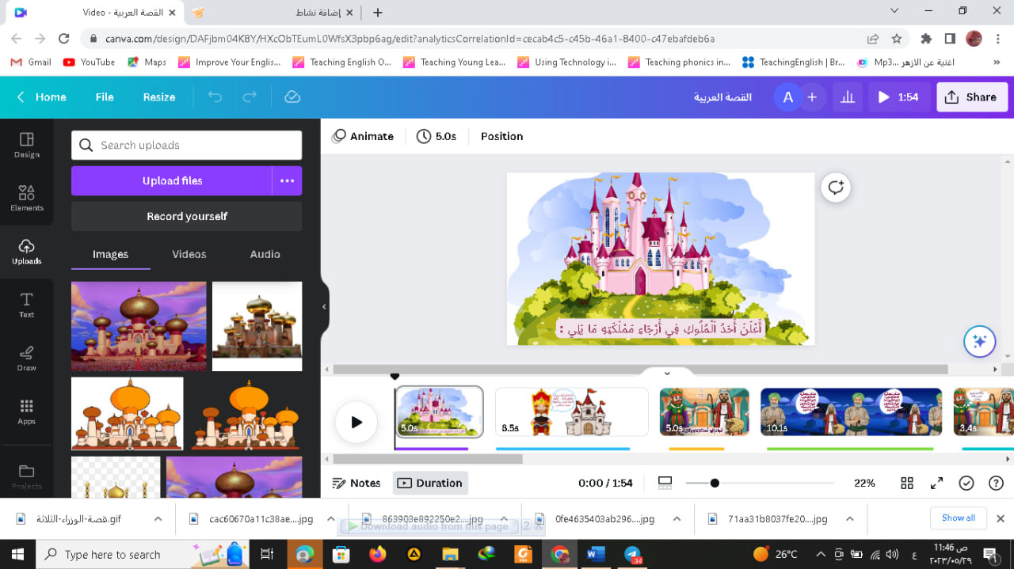Open Telegram from the taskbar
Screen dimensions: 1014x569
[632, 554]
